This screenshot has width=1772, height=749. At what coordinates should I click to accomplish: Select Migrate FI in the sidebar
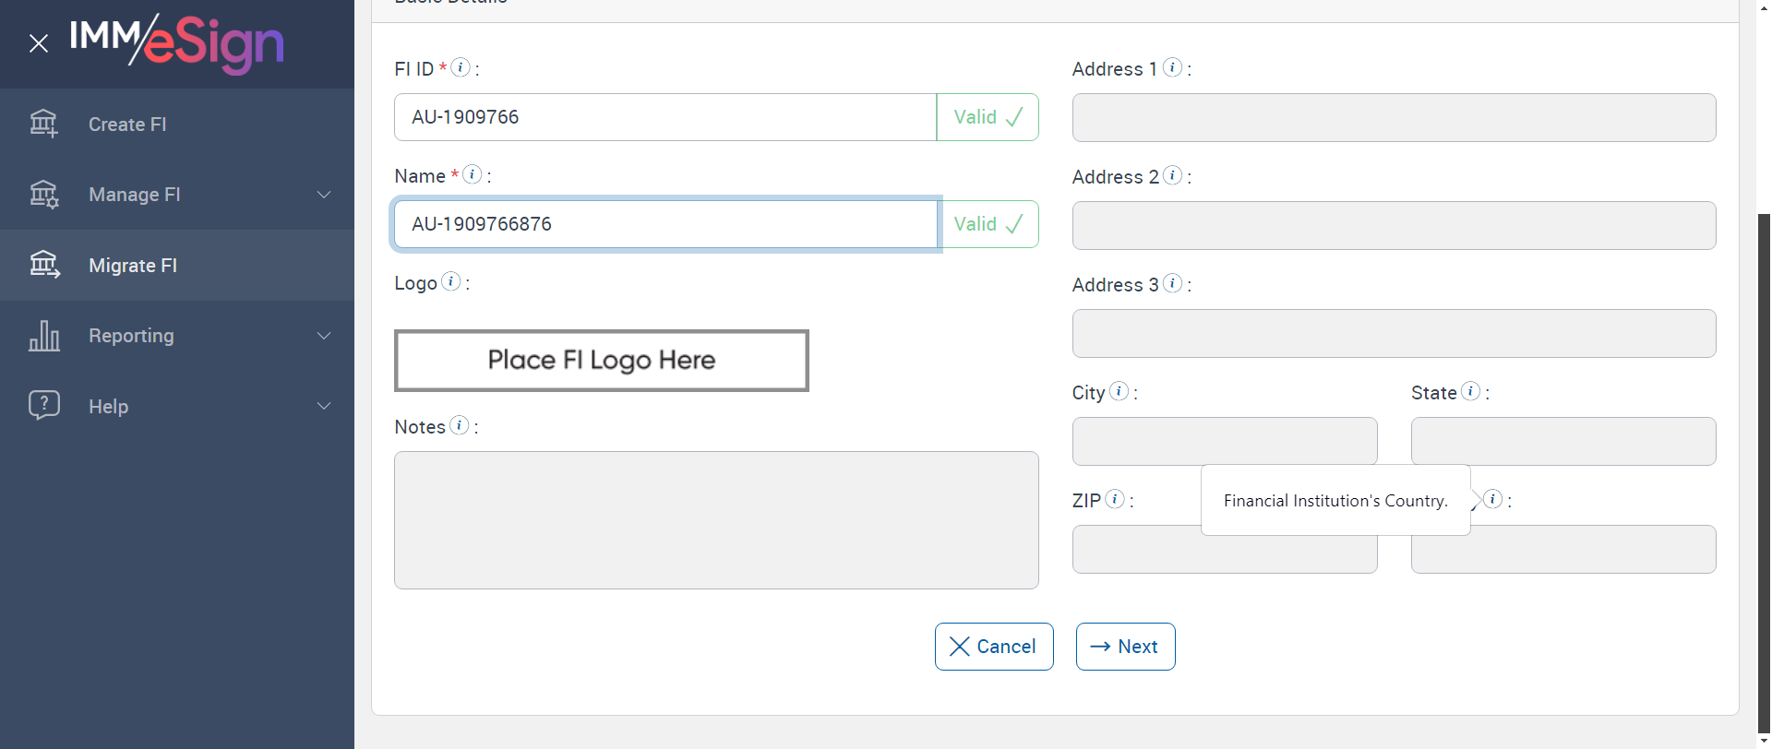click(133, 266)
